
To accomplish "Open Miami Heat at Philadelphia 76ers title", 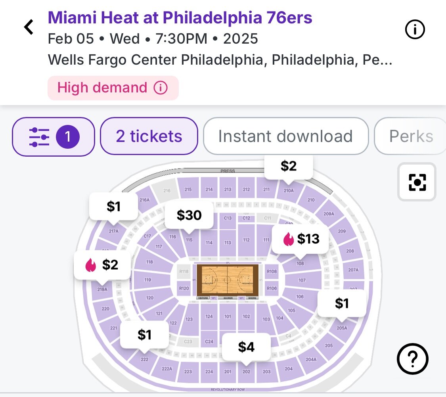I will (x=180, y=17).
